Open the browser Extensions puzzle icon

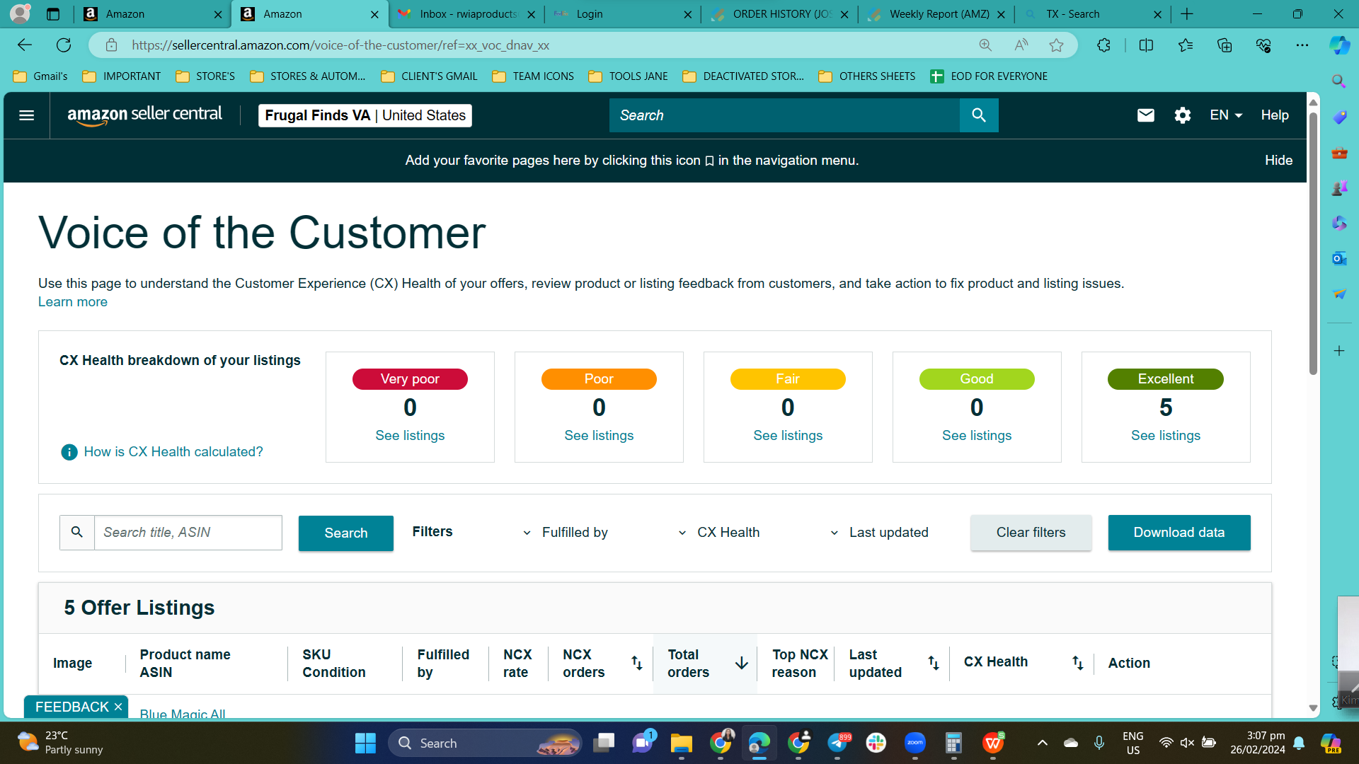click(x=1103, y=45)
